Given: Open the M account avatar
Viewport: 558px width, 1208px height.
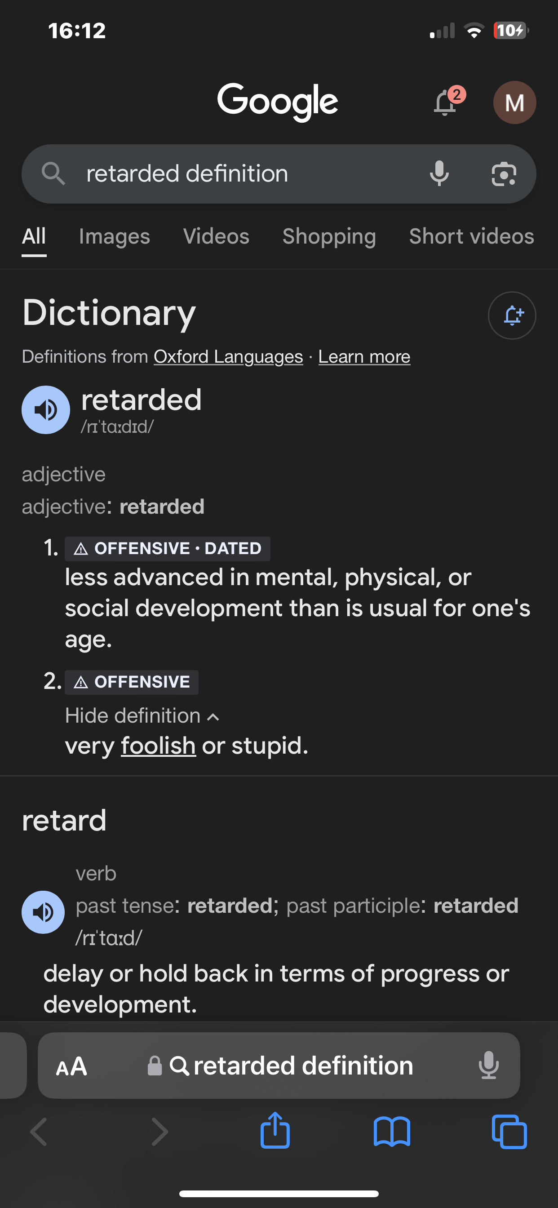Looking at the screenshot, I should pos(514,102).
